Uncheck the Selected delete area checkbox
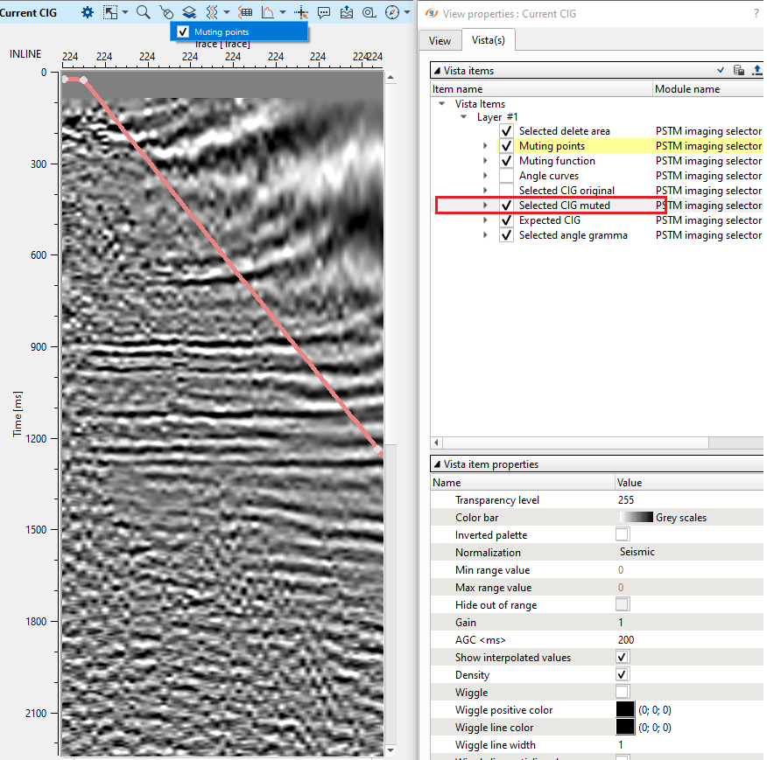The height and width of the screenshot is (760, 767). [506, 131]
